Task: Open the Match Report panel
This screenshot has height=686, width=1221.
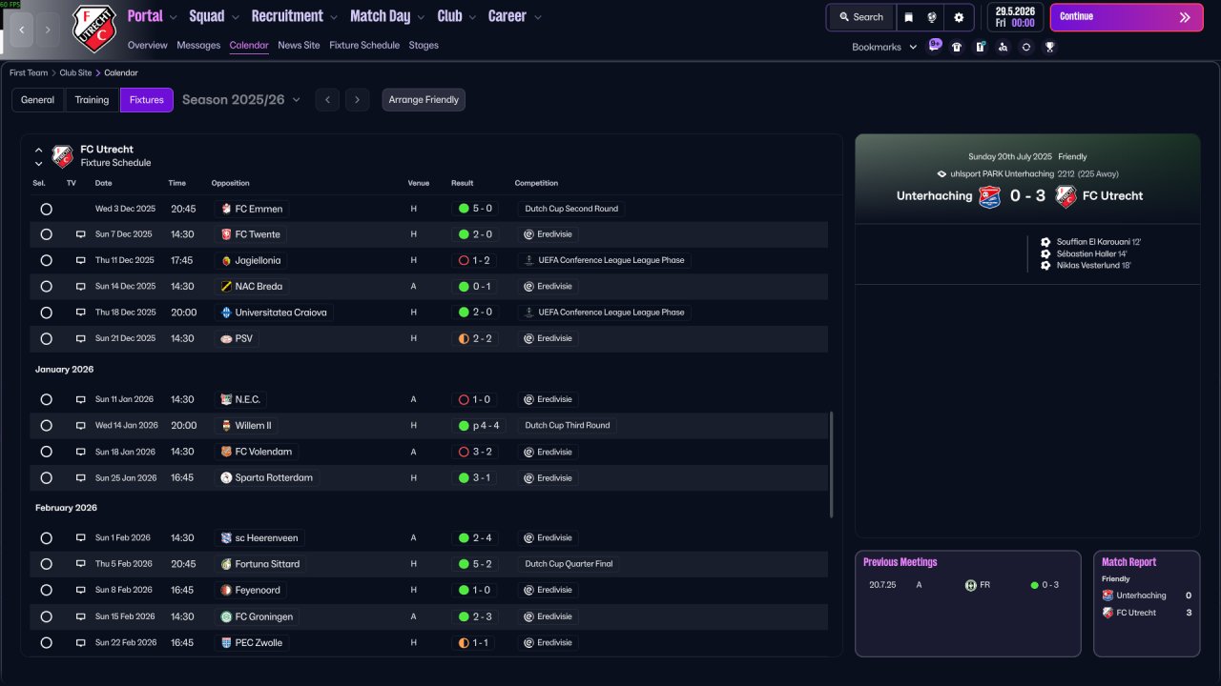Action: pos(1147,603)
